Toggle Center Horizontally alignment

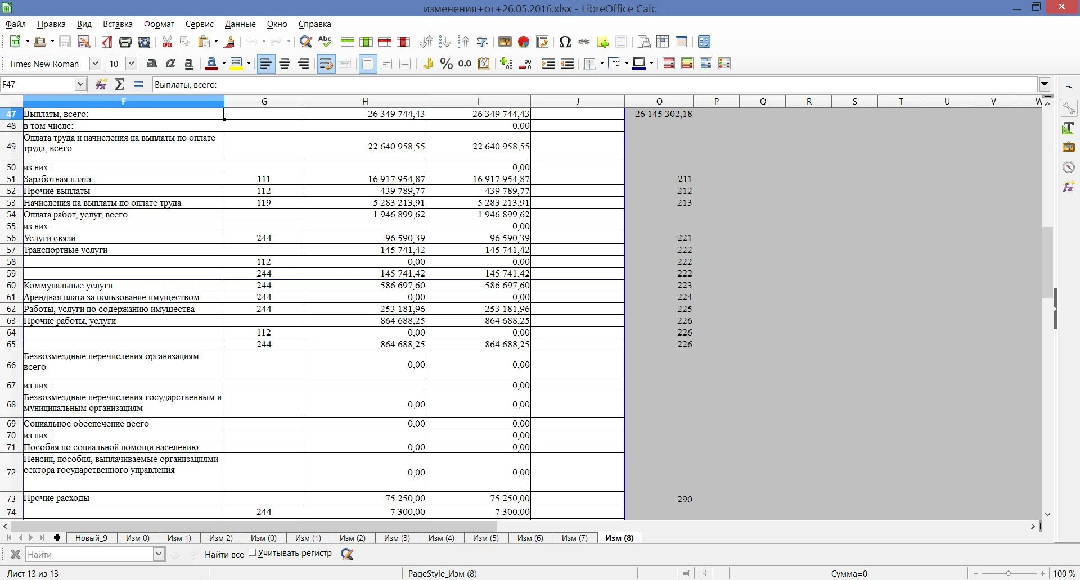[x=285, y=64]
